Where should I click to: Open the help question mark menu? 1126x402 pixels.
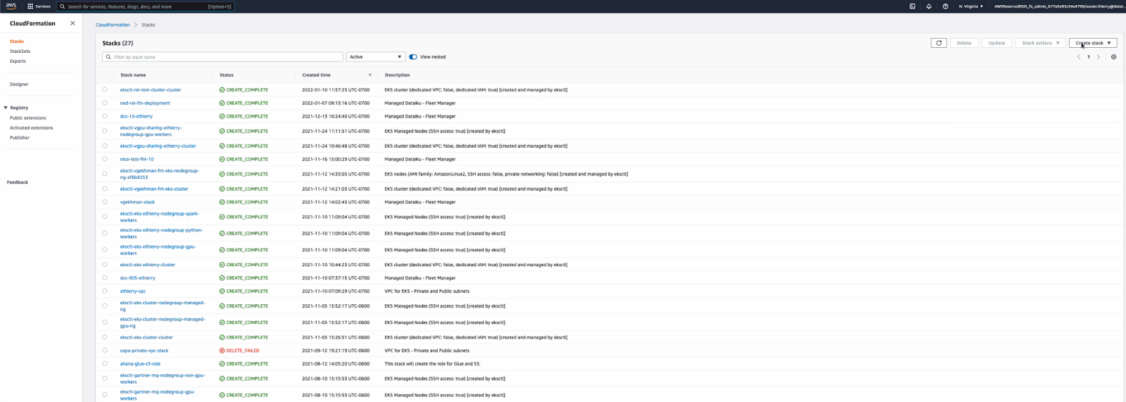(945, 6)
